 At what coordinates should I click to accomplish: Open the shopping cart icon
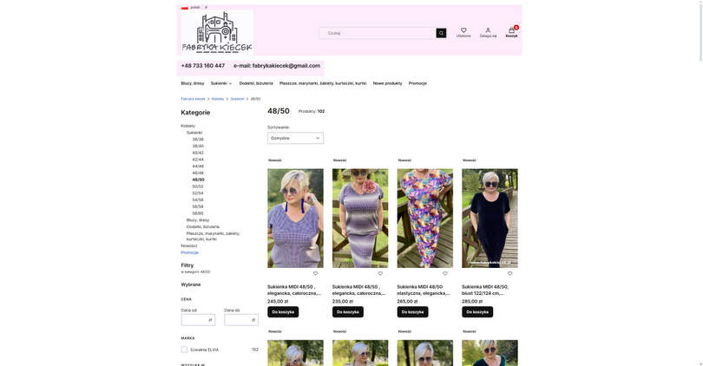511,30
